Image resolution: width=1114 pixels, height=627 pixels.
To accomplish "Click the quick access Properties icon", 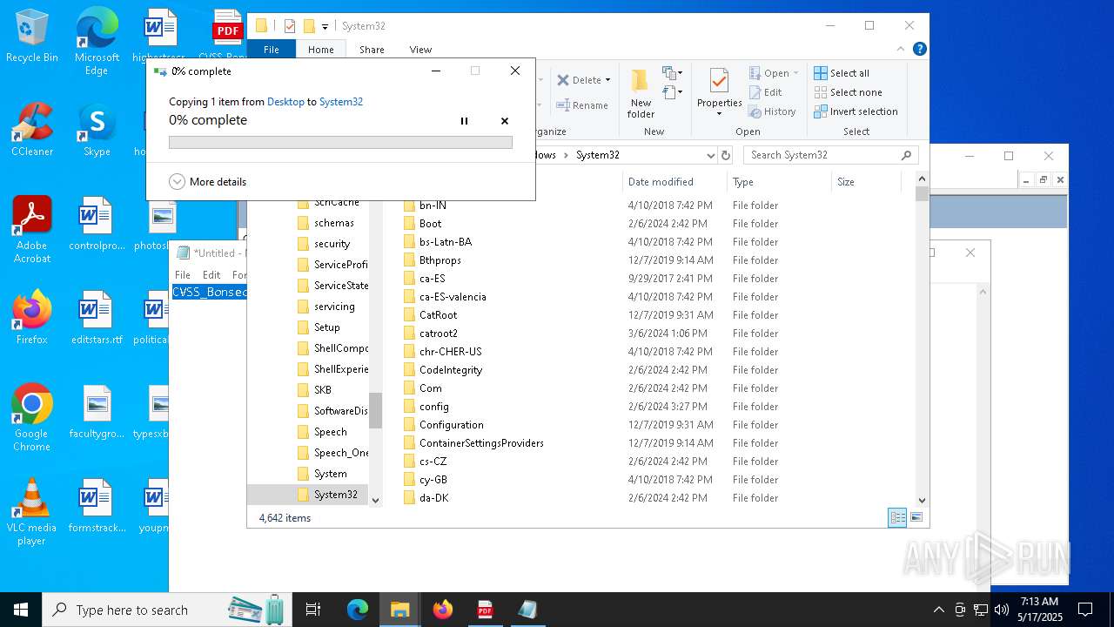I will click(290, 26).
